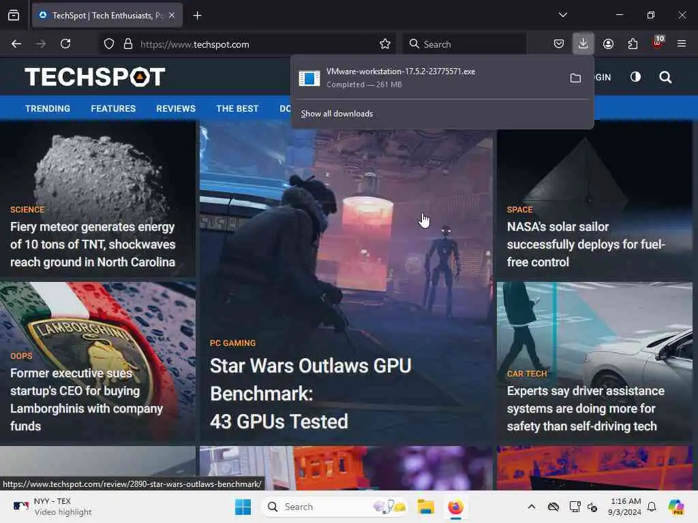
Task: Open the REVIEWS nav section
Action: tap(176, 108)
